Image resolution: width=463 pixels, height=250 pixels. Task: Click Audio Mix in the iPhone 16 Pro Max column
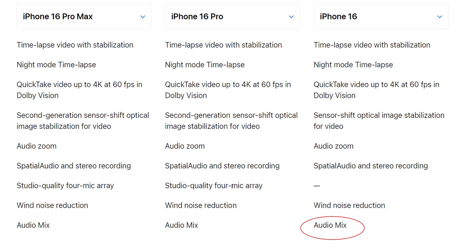click(33, 225)
